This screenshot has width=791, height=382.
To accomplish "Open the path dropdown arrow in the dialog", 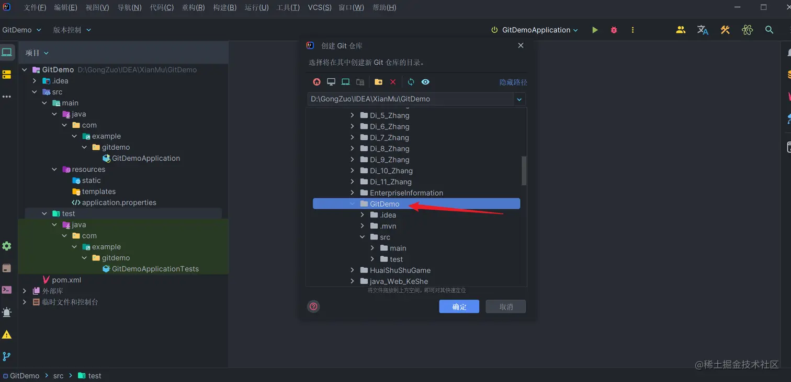I will 519,99.
